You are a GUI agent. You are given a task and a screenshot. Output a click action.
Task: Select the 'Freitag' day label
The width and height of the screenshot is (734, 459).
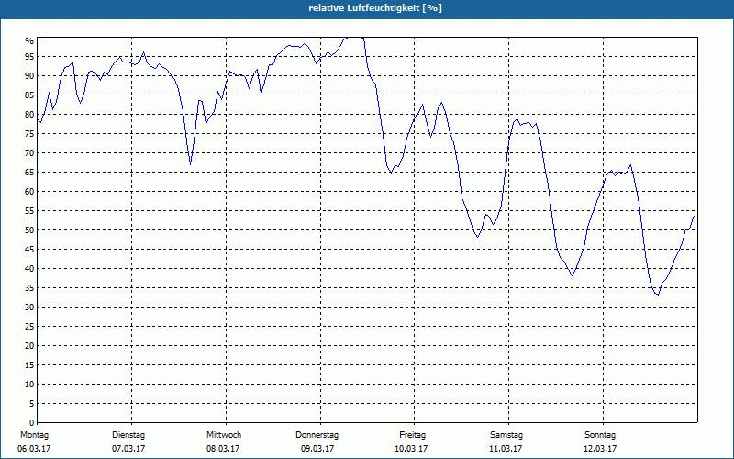(x=412, y=435)
